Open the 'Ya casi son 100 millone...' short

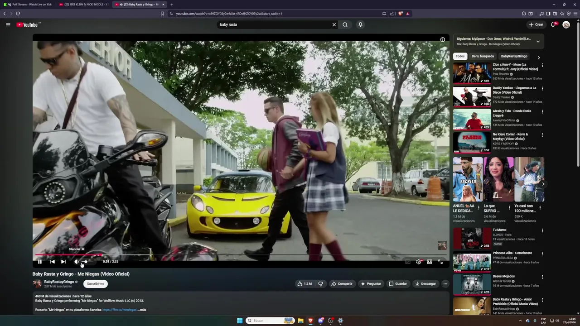(x=529, y=179)
